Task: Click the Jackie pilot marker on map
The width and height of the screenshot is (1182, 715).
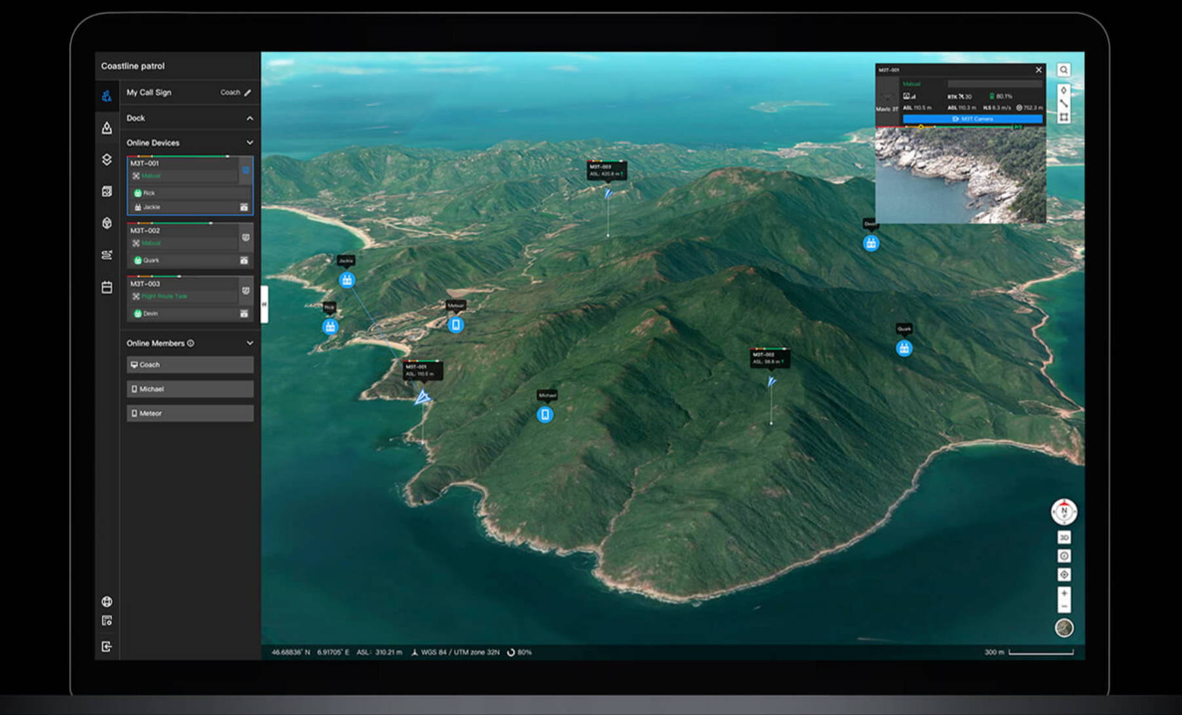Action: click(347, 280)
